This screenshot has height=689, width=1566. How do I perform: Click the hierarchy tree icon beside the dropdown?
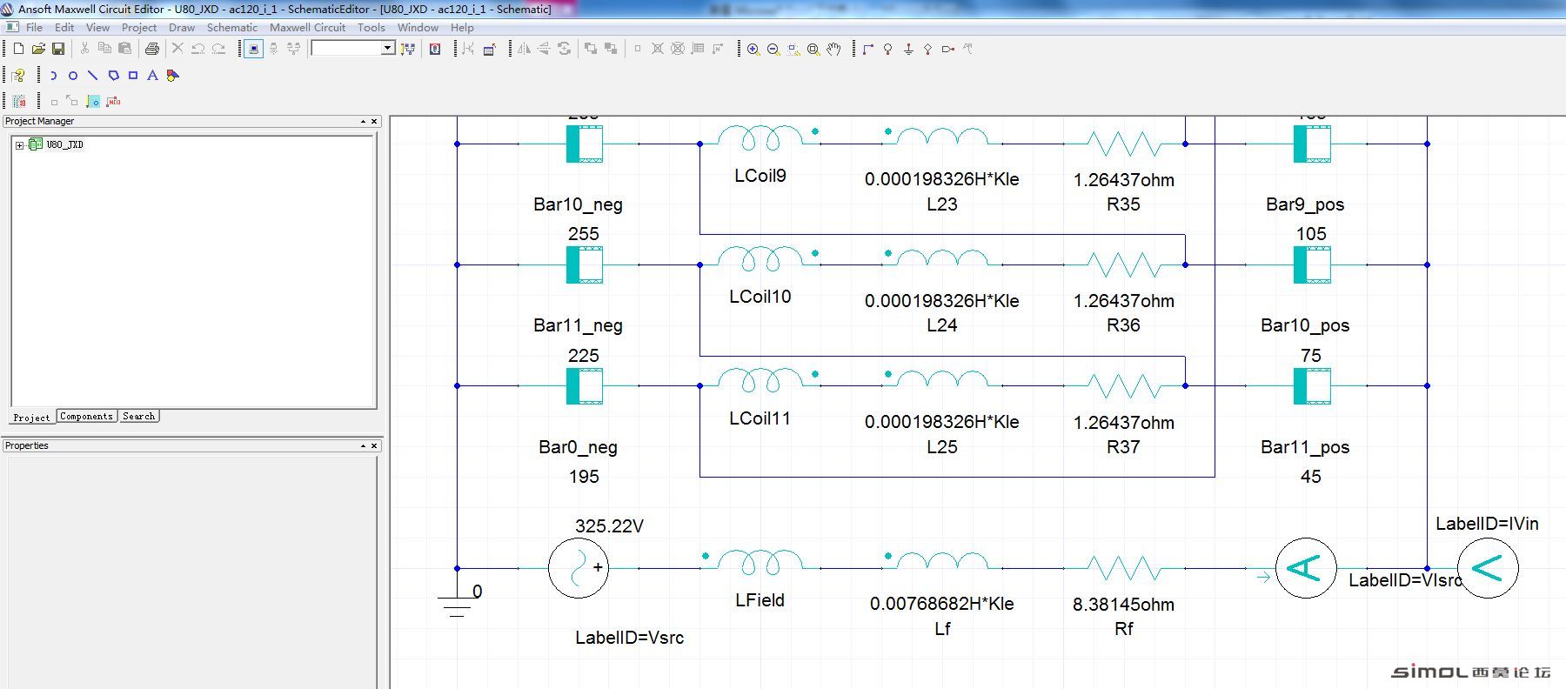(408, 49)
